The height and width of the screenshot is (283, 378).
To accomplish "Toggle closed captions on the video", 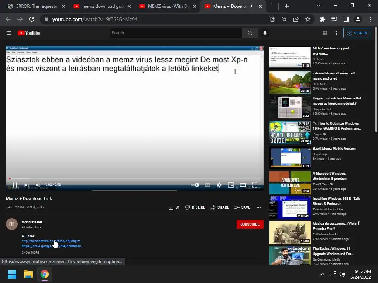I will [x=207, y=185].
